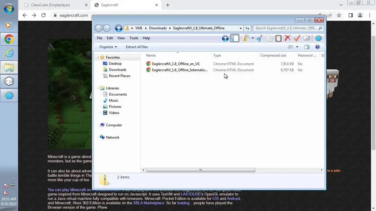Screen dimensions: 376x211
Task: Select Music library
Action: [114, 101]
